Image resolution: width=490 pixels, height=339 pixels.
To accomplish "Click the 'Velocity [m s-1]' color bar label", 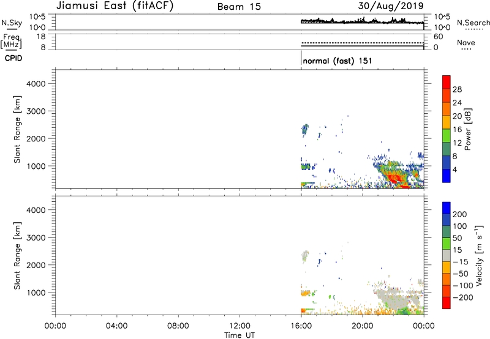I will click(479, 255).
